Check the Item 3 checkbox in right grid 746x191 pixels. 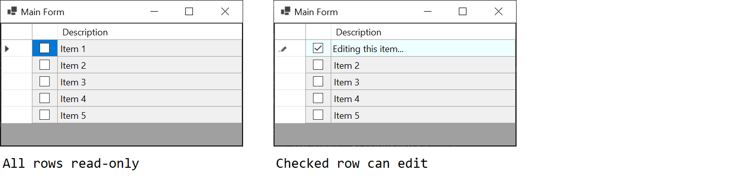click(x=318, y=82)
